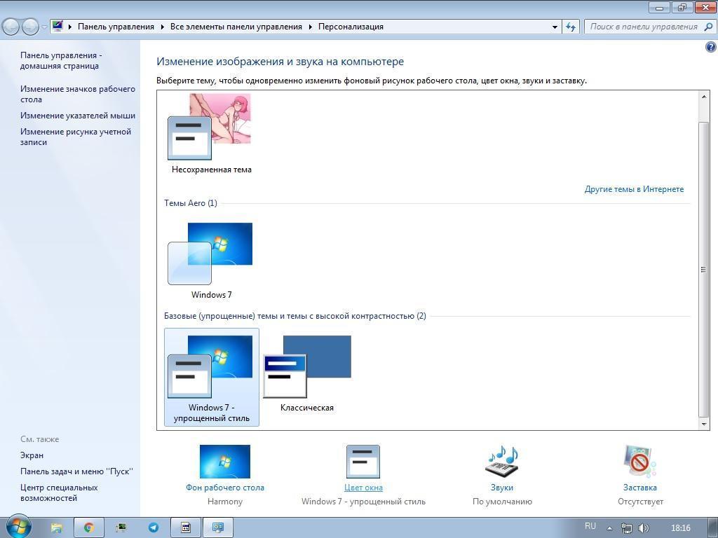Apply the "Классическая" theme
Screen dimensions: 718x538
point(307,373)
